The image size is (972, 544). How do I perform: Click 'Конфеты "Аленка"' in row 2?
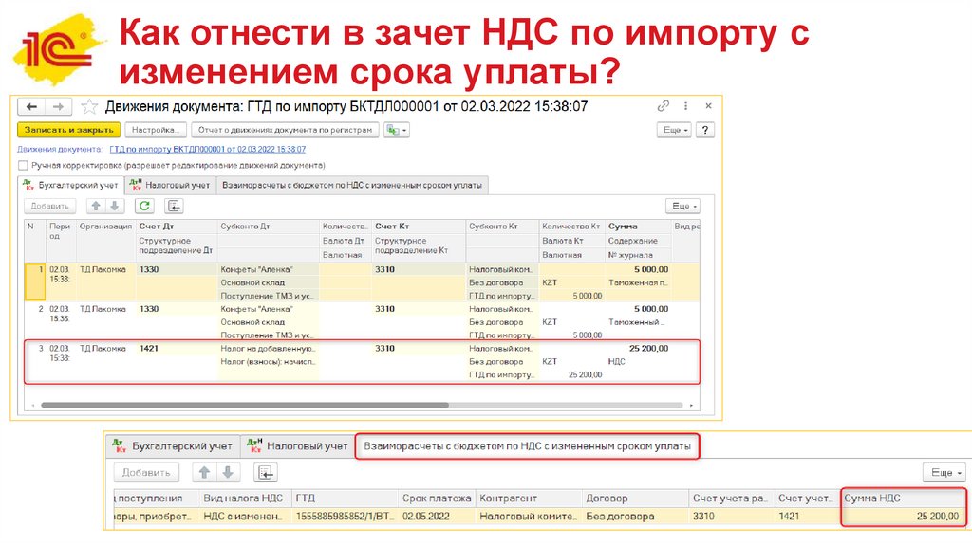click(256, 309)
